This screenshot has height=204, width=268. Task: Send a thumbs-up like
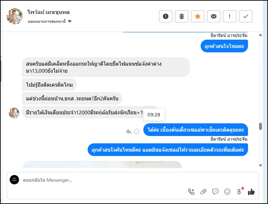click(x=251, y=191)
